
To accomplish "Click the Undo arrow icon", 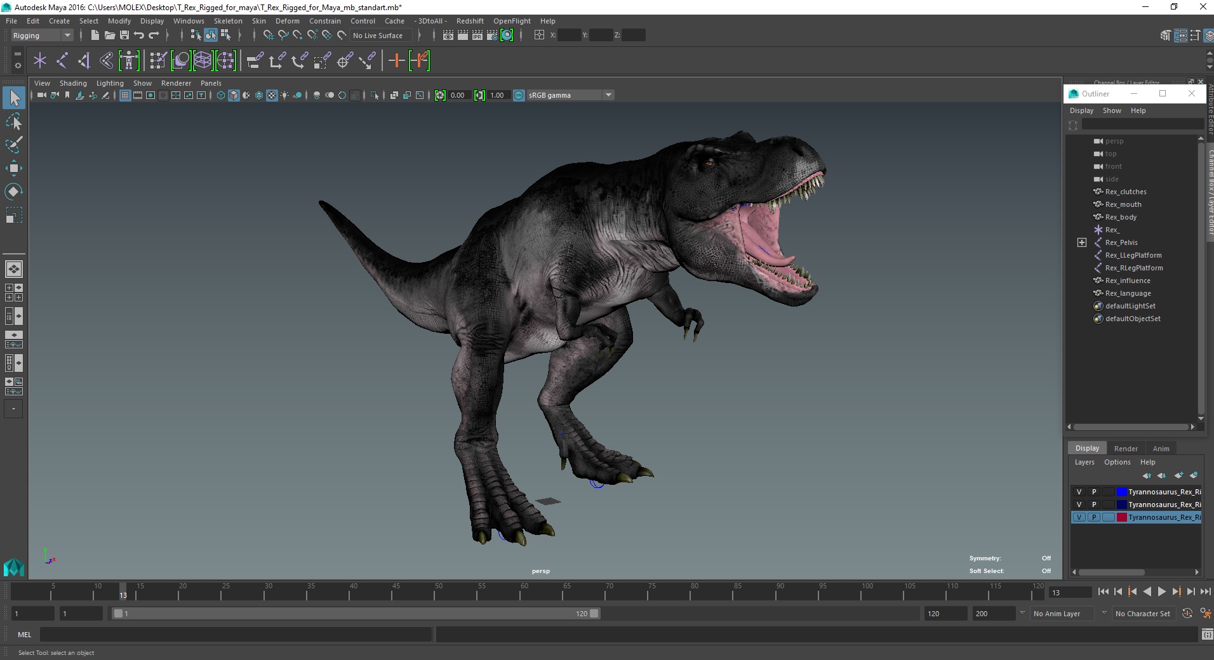I will click(x=139, y=35).
